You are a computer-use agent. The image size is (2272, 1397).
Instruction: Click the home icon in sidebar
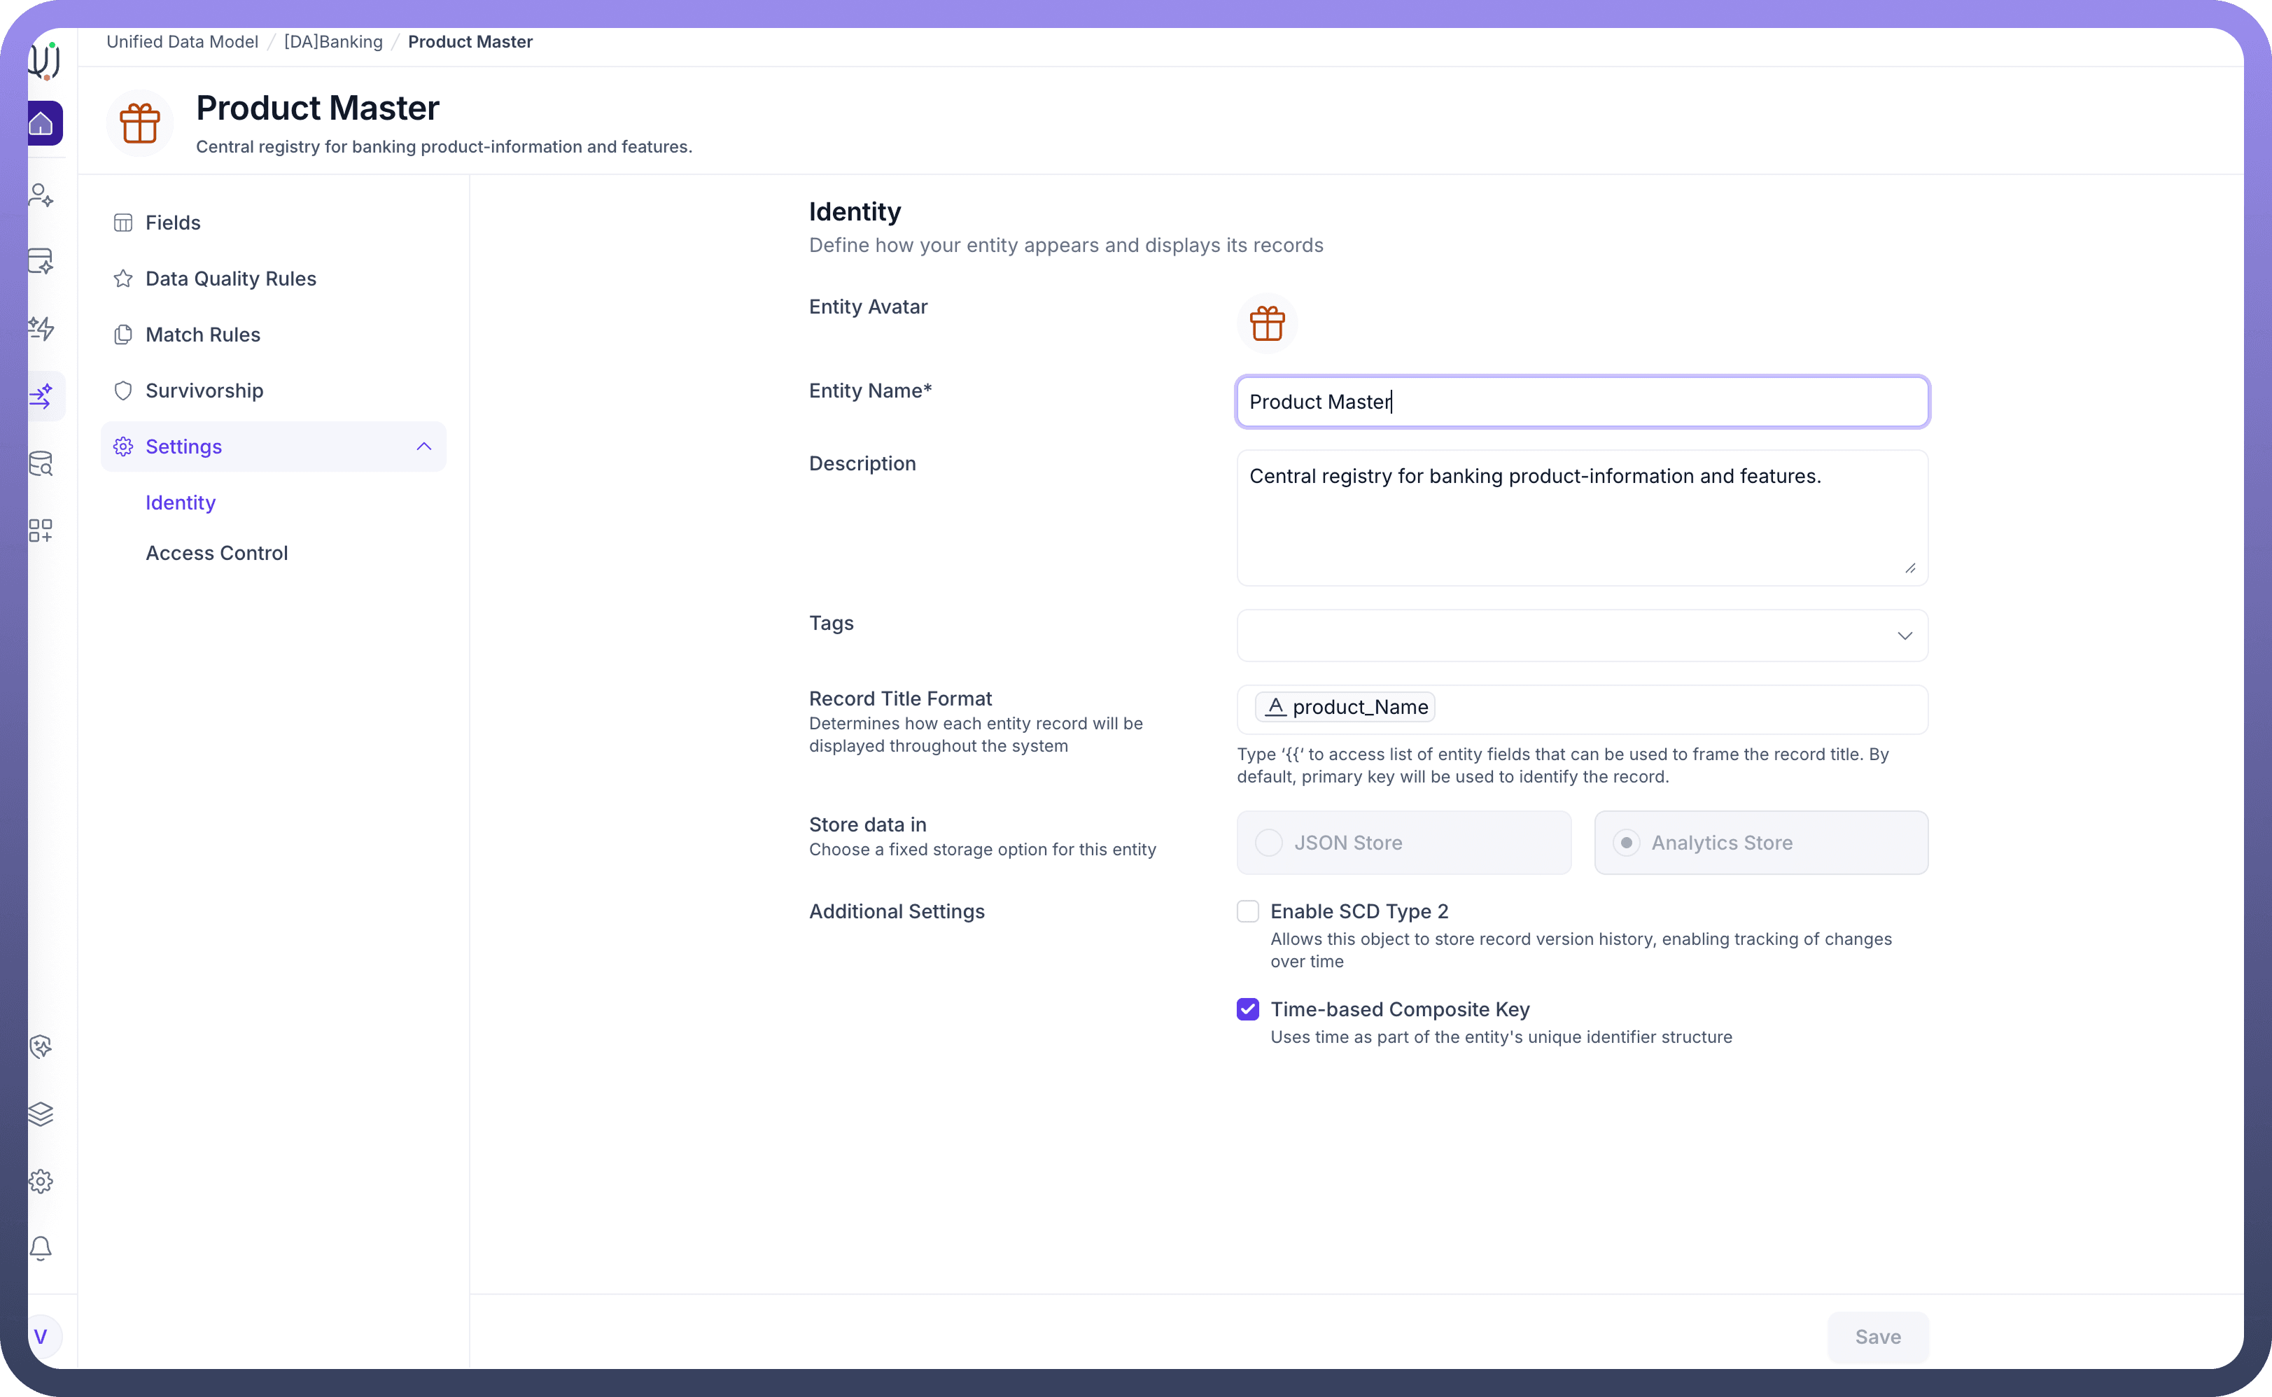tap(41, 123)
